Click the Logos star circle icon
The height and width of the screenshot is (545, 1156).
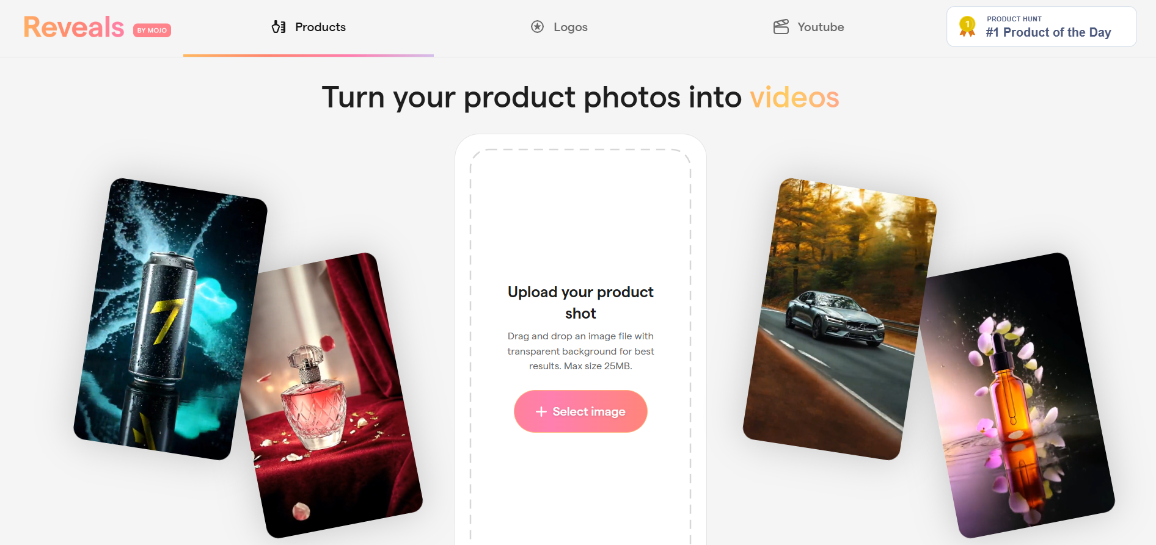click(537, 27)
